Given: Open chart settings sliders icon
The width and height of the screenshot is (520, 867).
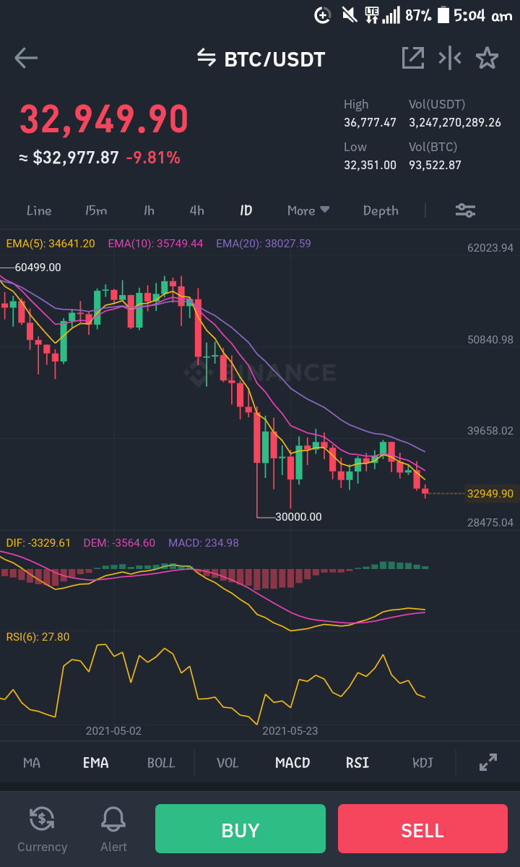Looking at the screenshot, I should click(x=465, y=210).
